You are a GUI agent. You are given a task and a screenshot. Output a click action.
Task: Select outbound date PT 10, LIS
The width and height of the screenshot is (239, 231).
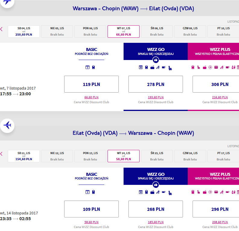click(223, 31)
